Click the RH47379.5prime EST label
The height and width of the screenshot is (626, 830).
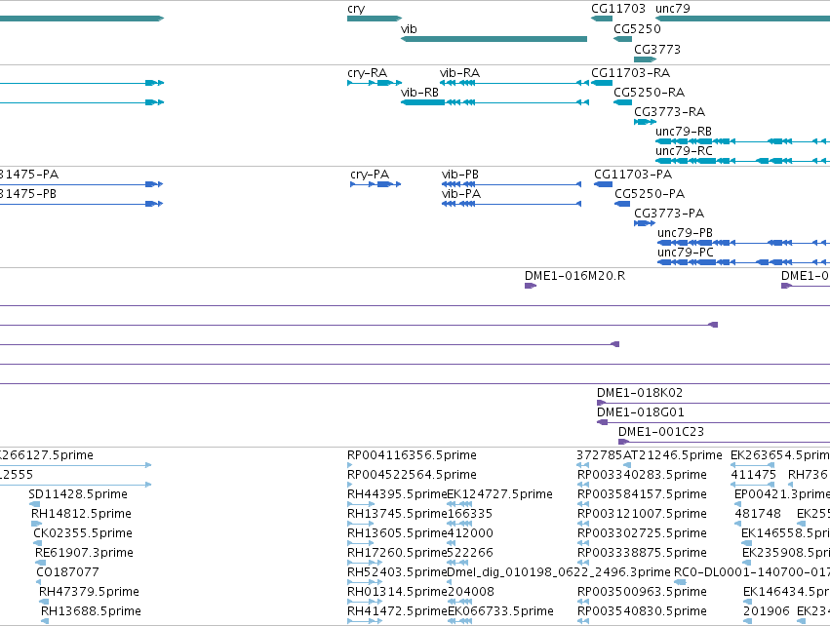point(89,592)
